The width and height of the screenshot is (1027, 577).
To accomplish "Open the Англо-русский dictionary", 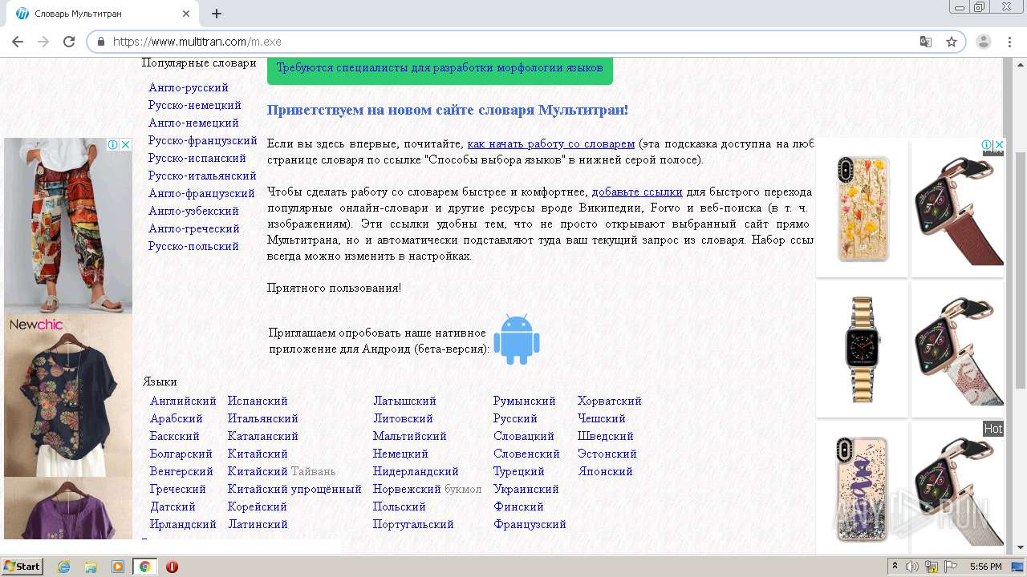I will coord(189,87).
